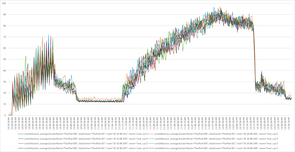Click the x-axis label 11:39:10 AM
This screenshot has width=295, height=152.
click(175, 123)
